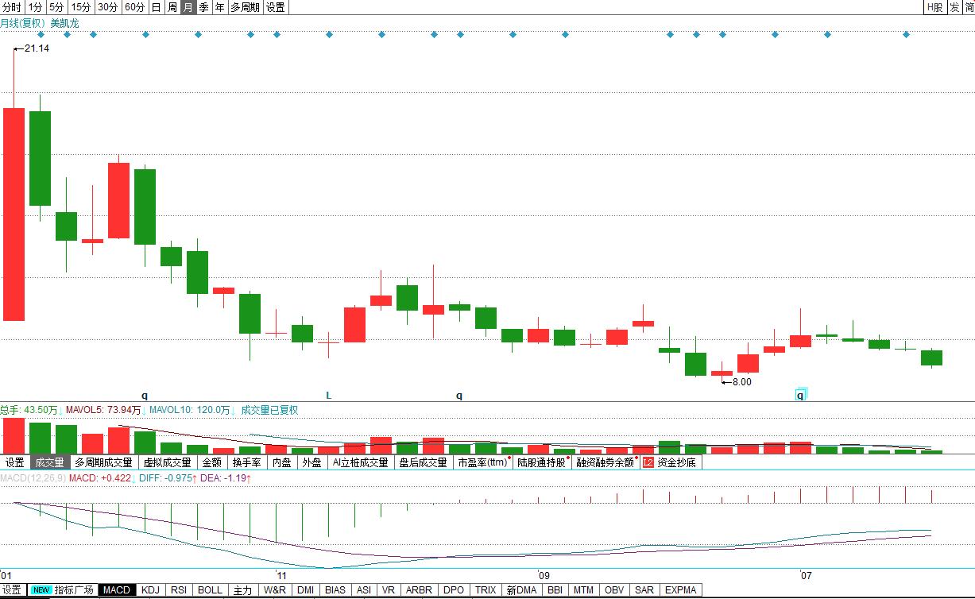Switch to the 日 daily K-line
Screen dimensions: 975x599
(156, 7)
